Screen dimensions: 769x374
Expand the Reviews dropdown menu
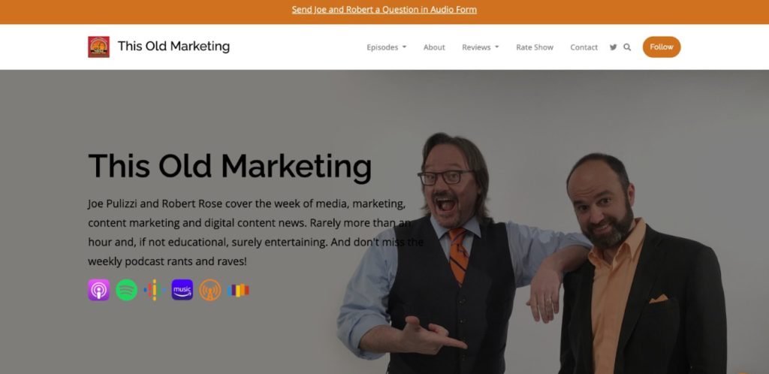click(x=480, y=47)
